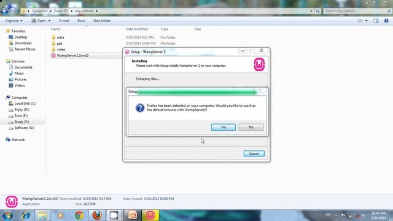Viewport: 393px width, 221px height.
Task: Sort by the Name column header
Action: tap(55, 29)
